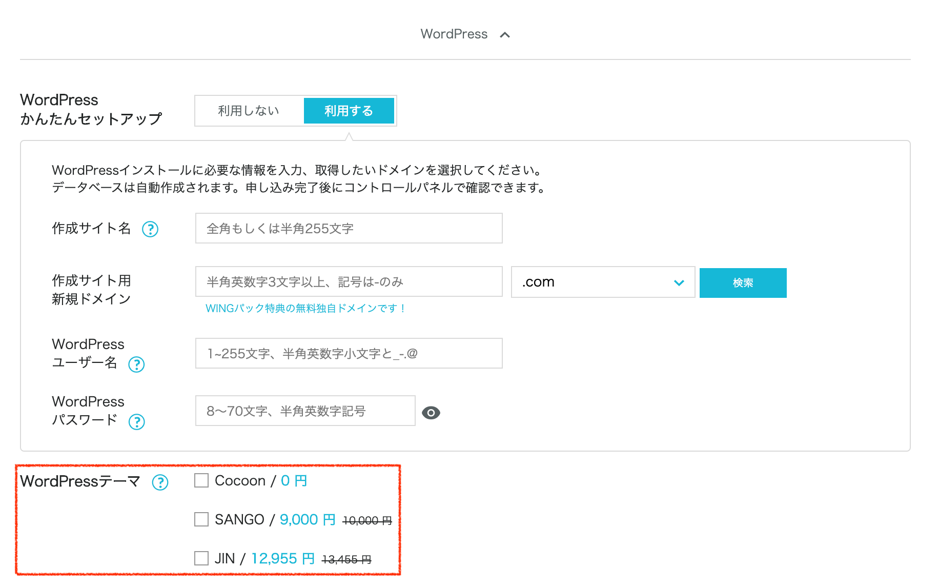Click help icon next to 作成サイト名
This screenshot has width=939, height=588.
point(150,229)
